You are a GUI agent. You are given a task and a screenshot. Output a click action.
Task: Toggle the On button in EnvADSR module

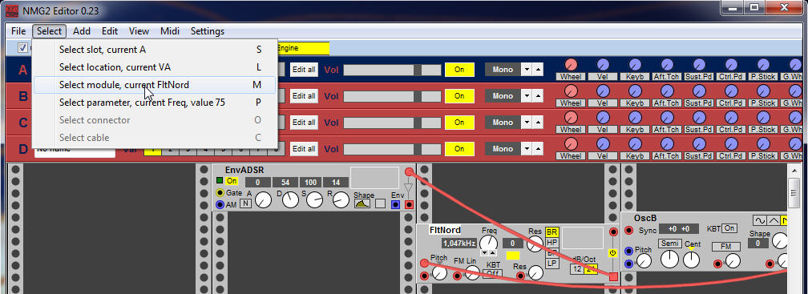click(x=232, y=181)
